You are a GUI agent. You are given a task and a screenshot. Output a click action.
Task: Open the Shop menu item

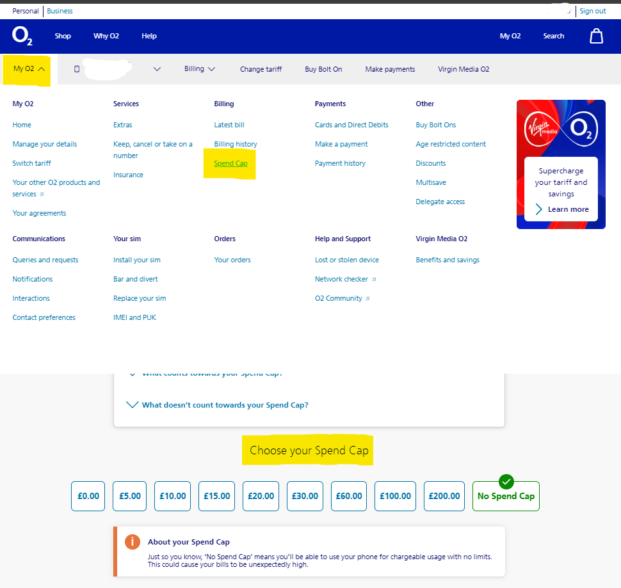(63, 36)
